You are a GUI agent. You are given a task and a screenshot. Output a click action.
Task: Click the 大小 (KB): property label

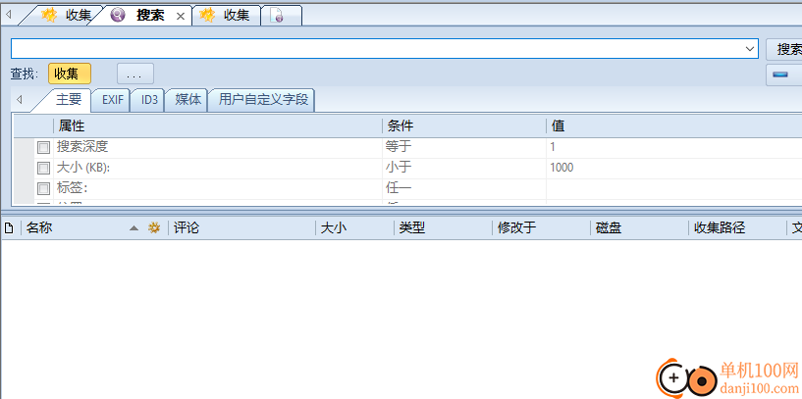[83, 168]
